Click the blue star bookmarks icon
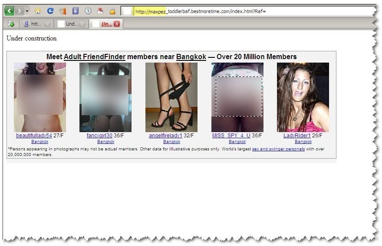The width and height of the screenshot is (382, 246). click(76, 11)
